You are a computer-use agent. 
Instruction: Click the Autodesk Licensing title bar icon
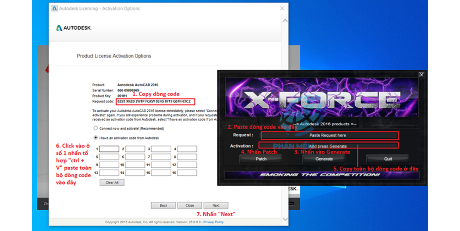click(x=55, y=8)
